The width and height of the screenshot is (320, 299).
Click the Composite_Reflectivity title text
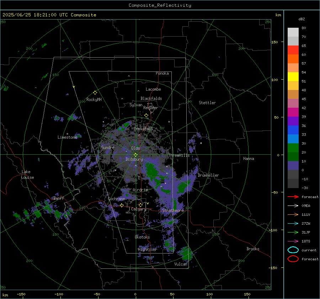pos(160,5)
